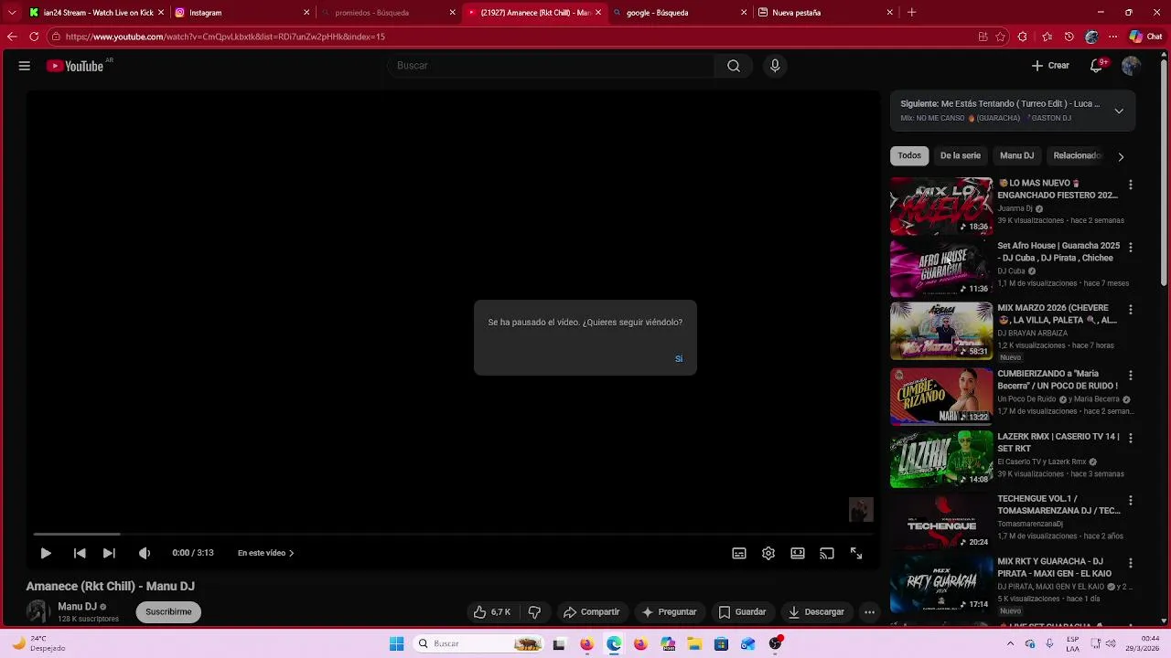
Task: Click the search magnifier button
Action: tap(734, 66)
